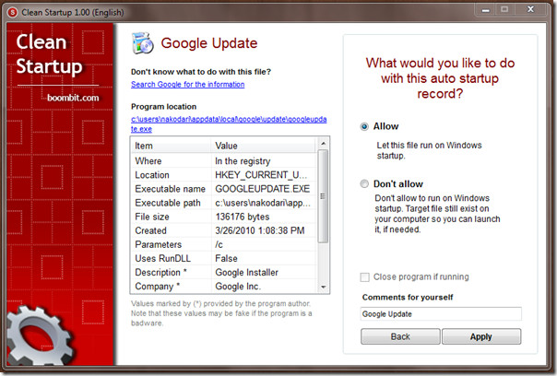Select the File size row

[224, 216]
